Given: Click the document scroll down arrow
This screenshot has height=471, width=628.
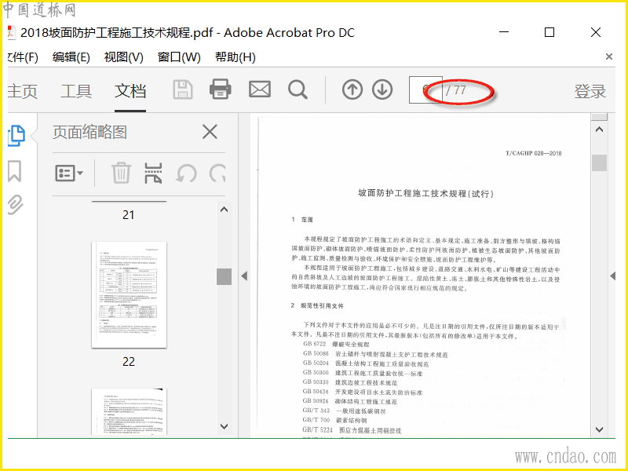Looking at the screenshot, I should (599, 429).
